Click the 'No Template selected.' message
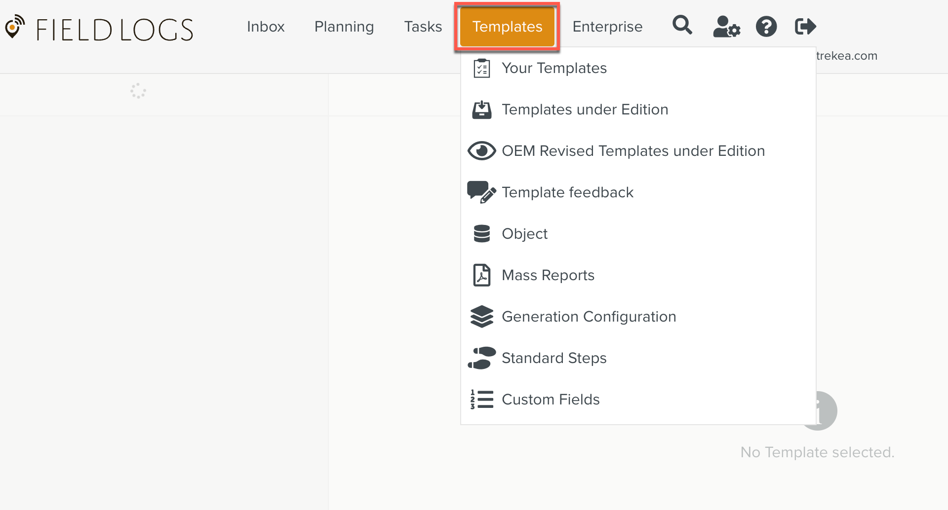The width and height of the screenshot is (948, 510). (817, 452)
